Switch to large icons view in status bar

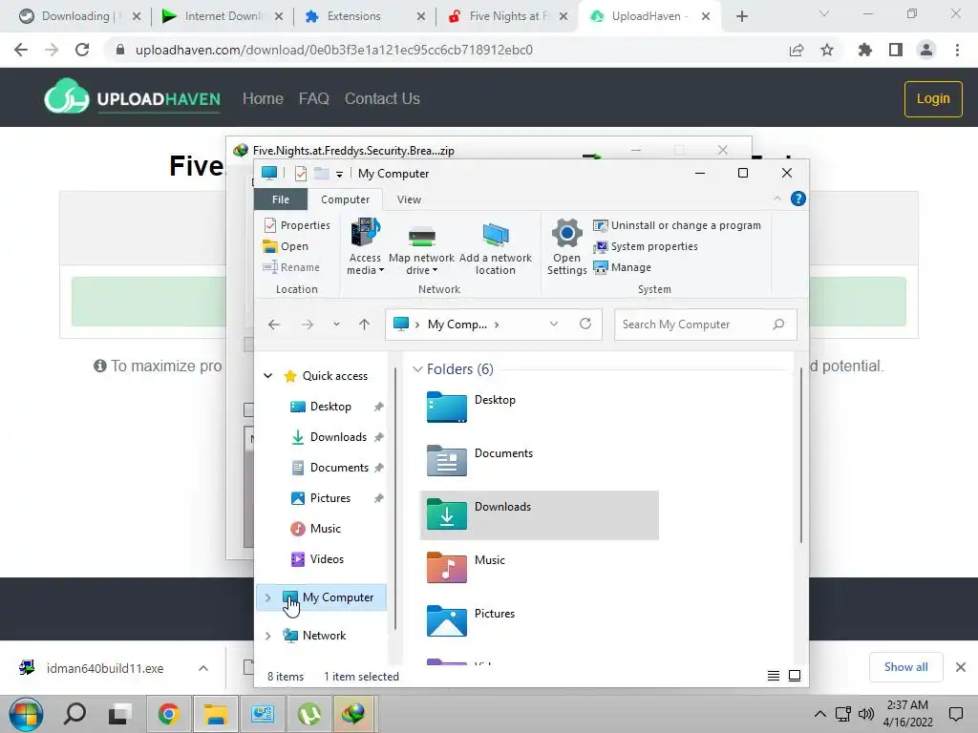(x=795, y=676)
